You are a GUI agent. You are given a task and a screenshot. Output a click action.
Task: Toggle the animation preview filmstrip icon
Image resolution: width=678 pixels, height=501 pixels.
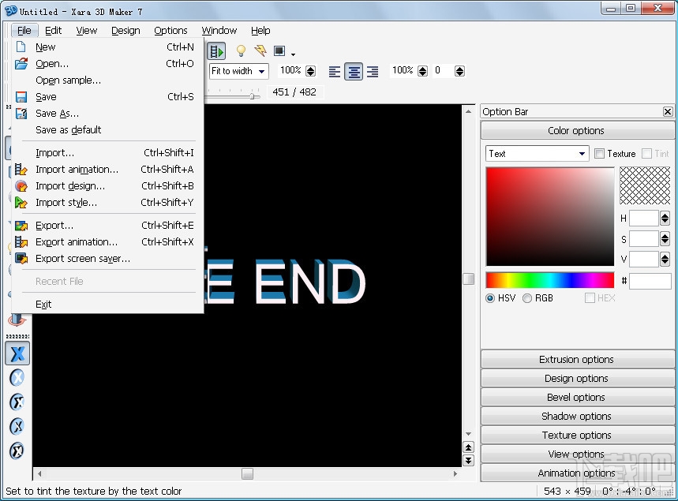(215, 50)
